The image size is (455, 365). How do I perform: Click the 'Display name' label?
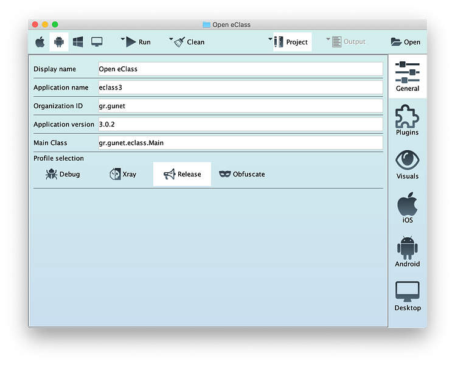(x=55, y=69)
